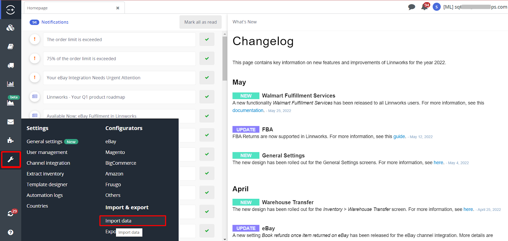Open 'Available Now: eBay Fulfilment in Linnworks' notification
The image size is (508, 241).
[x=119, y=116]
